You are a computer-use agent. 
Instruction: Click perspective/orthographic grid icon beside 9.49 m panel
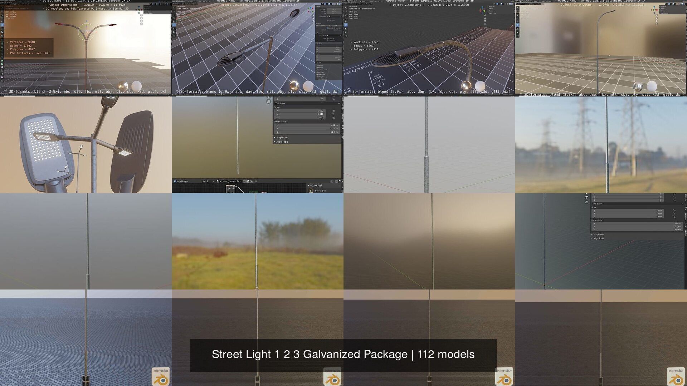click(x=586, y=202)
